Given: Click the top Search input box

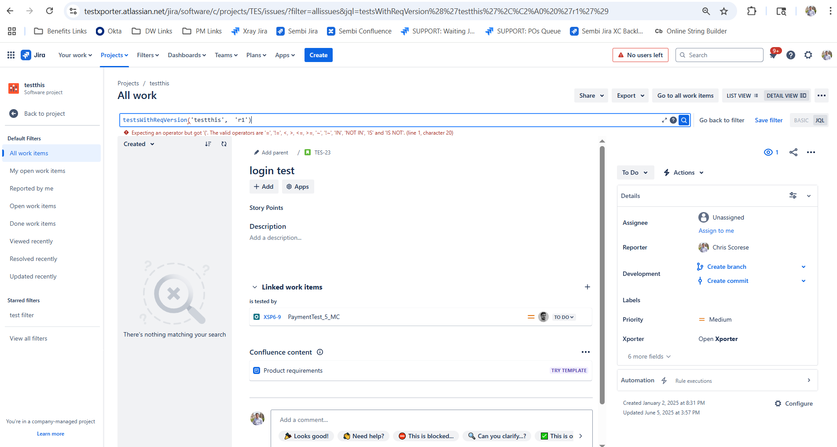Looking at the screenshot, I should click(x=719, y=55).
